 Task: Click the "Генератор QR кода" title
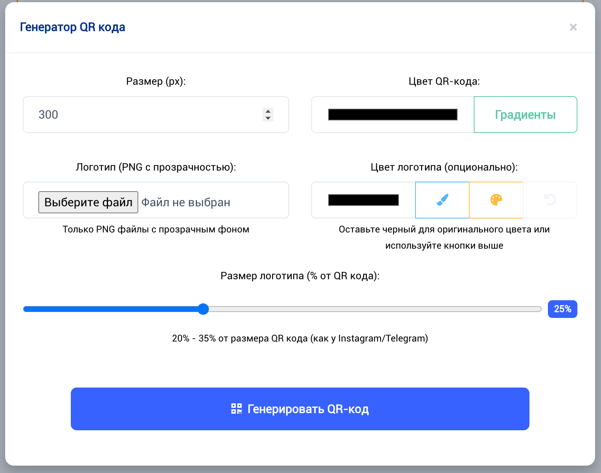pyautogui.click(x=72, y=27)
